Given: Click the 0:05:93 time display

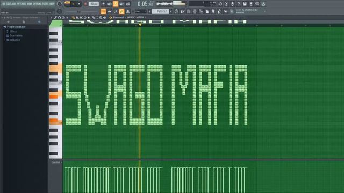Looking at the screenshot, I should click(146, 4).
